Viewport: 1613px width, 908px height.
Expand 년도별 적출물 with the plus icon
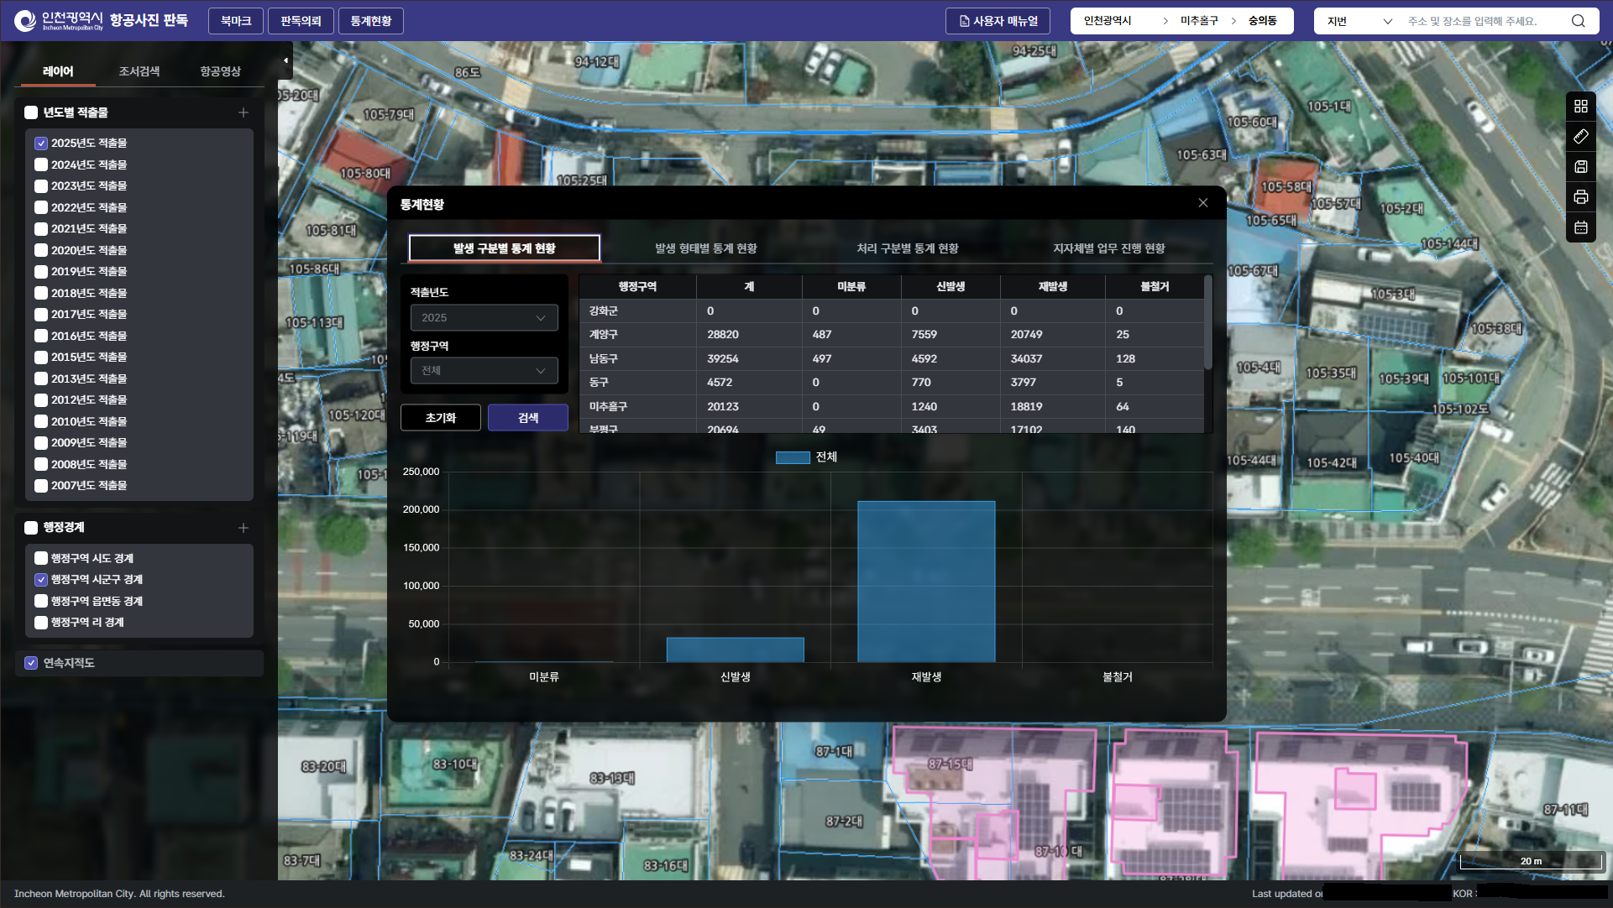pyautogui.click(x=243, y=112)
